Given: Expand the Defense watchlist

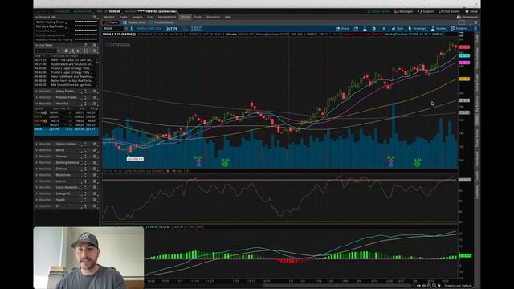Looking at the screenshot, I should [37, 169].
